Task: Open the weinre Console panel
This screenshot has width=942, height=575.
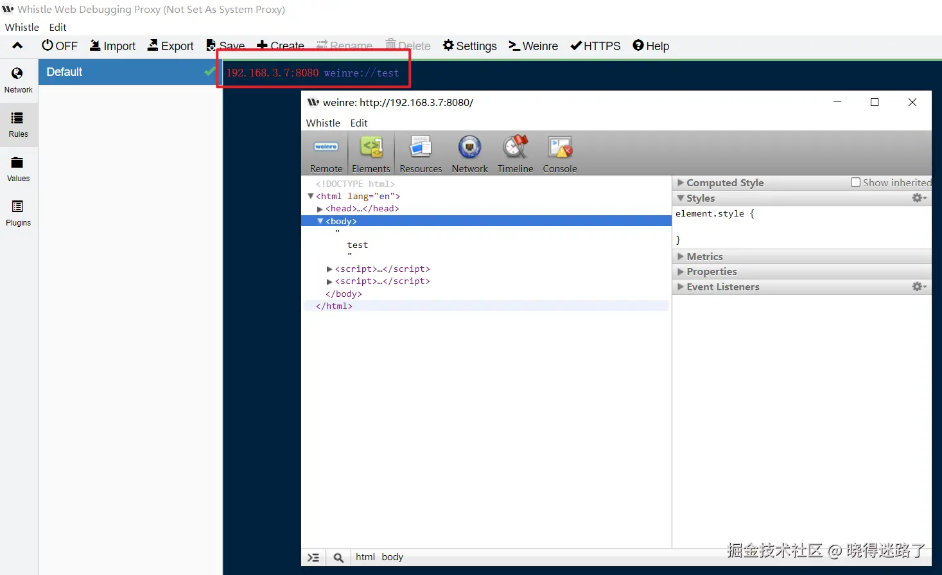Action: (x=560, y=154)
